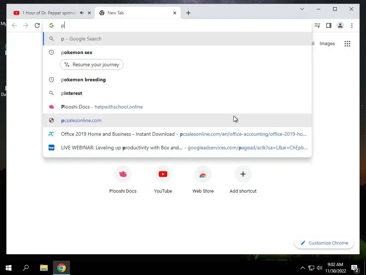Reload the page with refresh icon

click(x=37, y=25)
